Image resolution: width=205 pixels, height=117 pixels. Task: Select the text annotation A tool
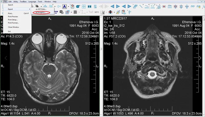click(64, 6)
